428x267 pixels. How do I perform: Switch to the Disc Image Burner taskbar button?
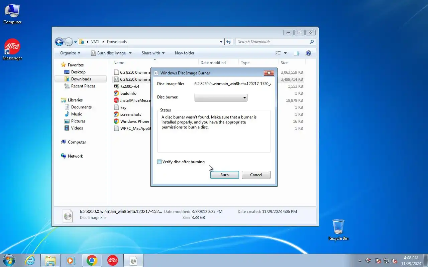click(x=133, y=260)
